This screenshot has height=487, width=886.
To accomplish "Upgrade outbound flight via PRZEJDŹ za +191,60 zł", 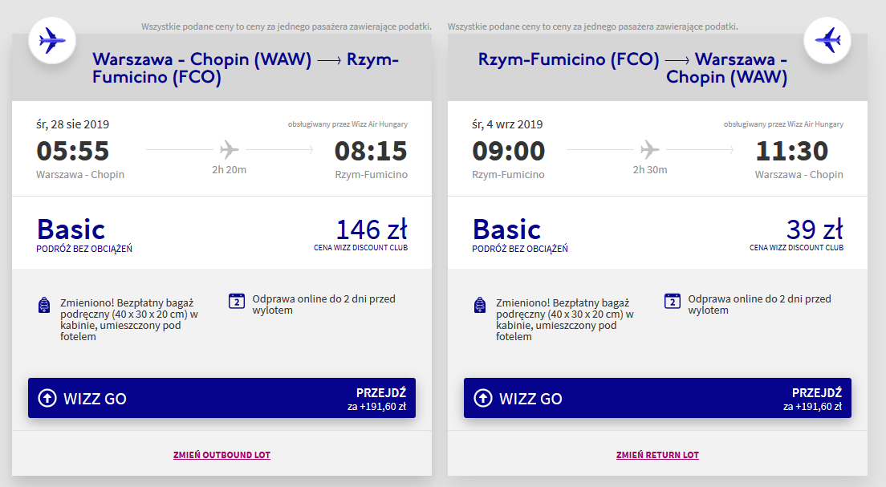I will coord(377,399).
